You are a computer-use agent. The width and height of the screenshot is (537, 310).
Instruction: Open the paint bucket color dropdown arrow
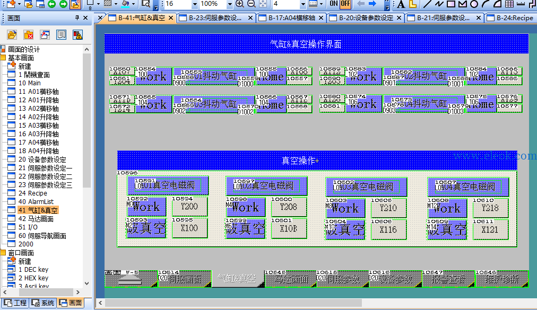(x=134, y=4)
